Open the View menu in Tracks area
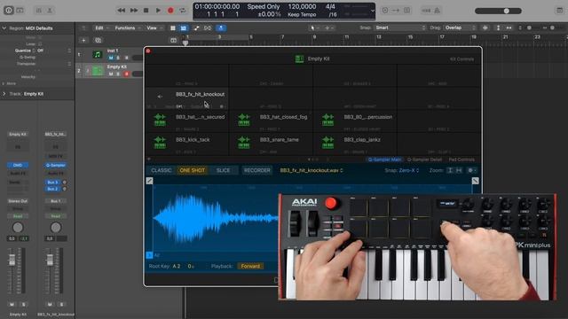Image resolution: width=568 pixels, height=319 pixels. [x=154, y=27]
